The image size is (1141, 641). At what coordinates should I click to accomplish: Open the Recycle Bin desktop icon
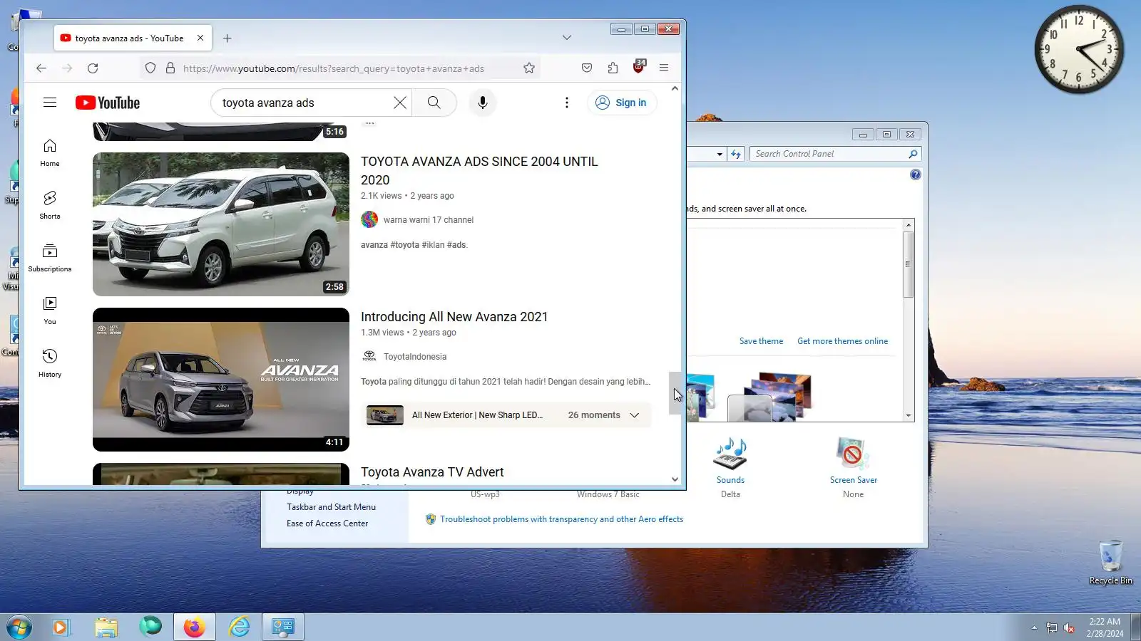point(1110,563)
